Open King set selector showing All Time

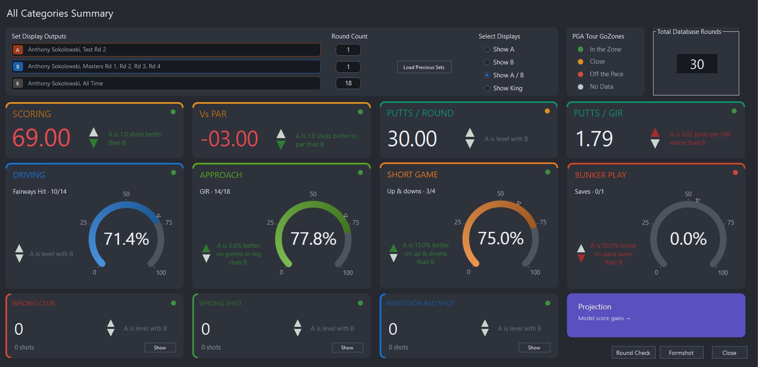[x=166, y=83]
